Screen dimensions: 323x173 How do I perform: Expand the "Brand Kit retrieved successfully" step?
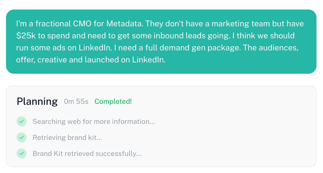pos(87,153)
